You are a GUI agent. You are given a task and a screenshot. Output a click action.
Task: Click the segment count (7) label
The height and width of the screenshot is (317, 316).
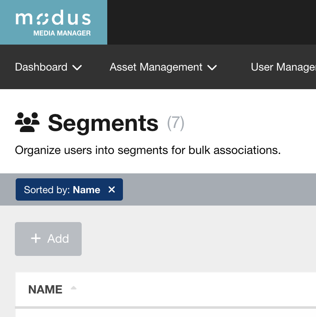pyautogui.click(x=176, y=123)
